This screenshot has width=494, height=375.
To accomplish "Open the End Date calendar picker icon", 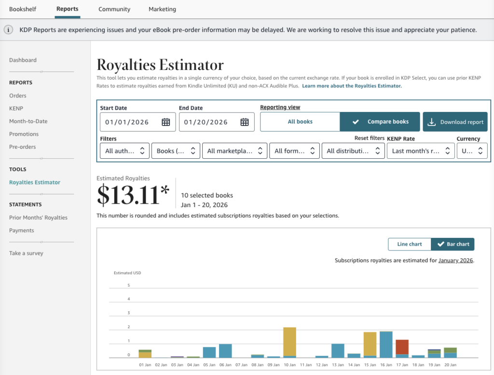I will point(245,122).
